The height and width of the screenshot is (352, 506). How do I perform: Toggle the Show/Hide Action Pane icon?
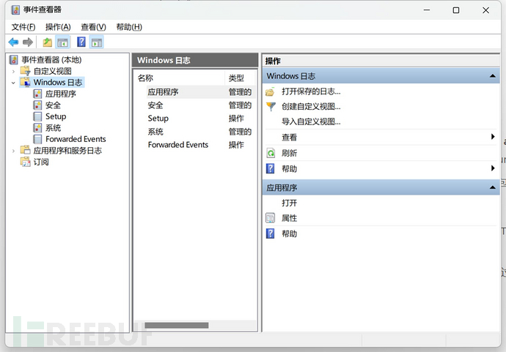tap(97, 42)
